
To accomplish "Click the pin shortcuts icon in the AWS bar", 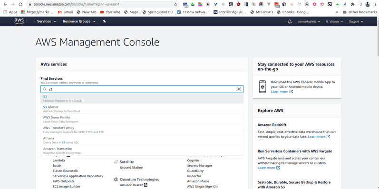I will pyautogui.click(x=105, y=21).
